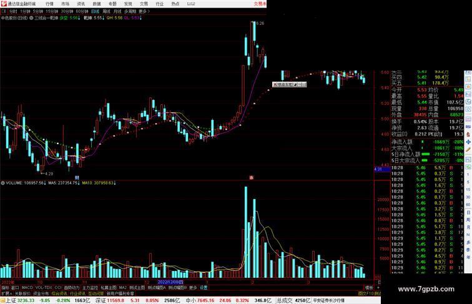The image size is (472, 304).
Task: Select the 月线 monthly period tab
Action: click(x=117, y=11)
